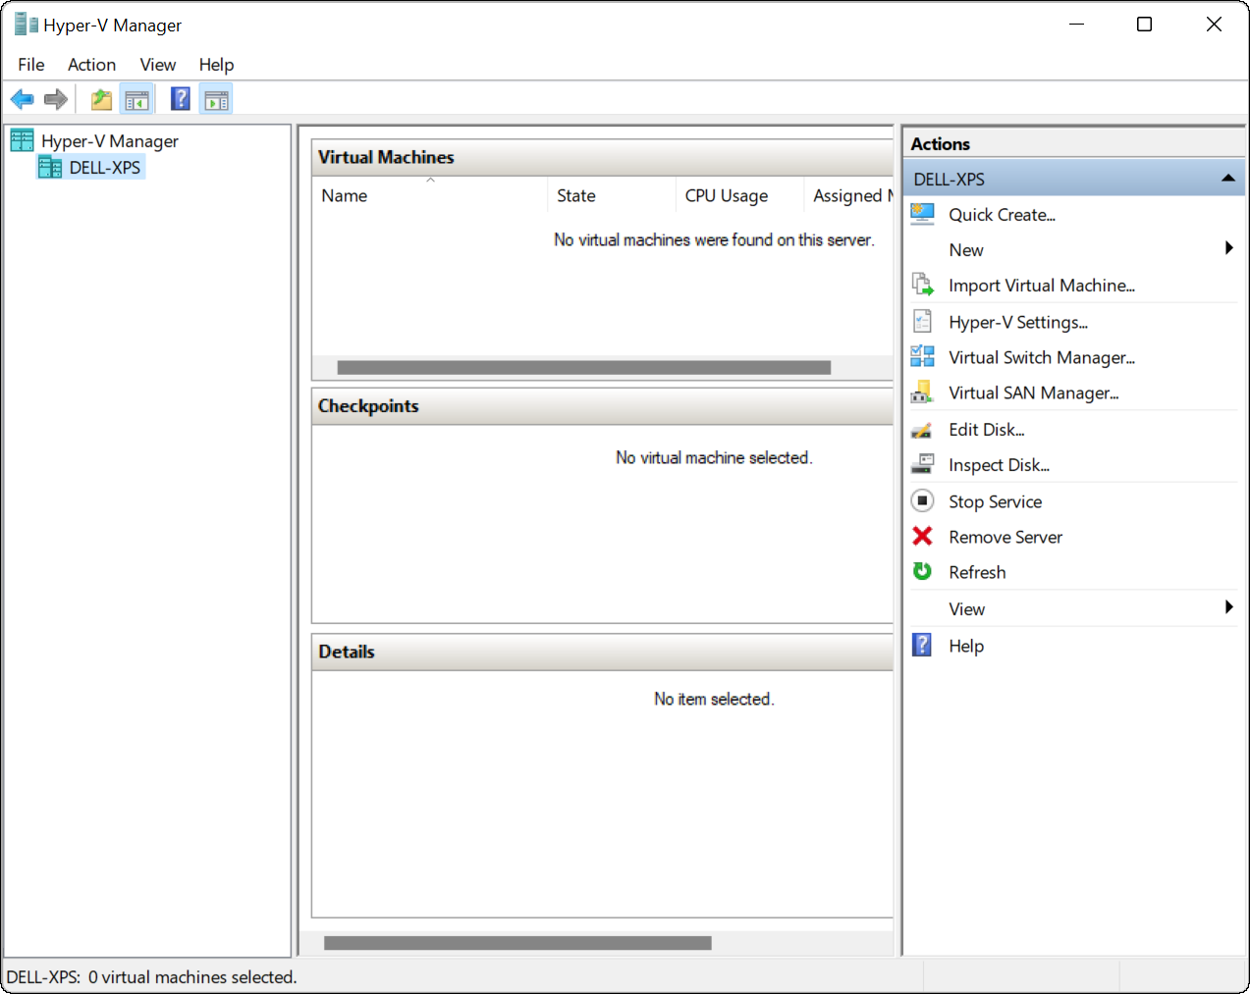Open the File menu

[31, 65]
